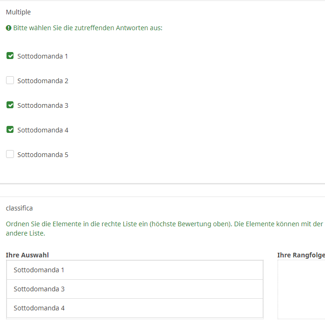
Task: Click the "Bitte wählen Sie" hint text
Action: [87, 28]
